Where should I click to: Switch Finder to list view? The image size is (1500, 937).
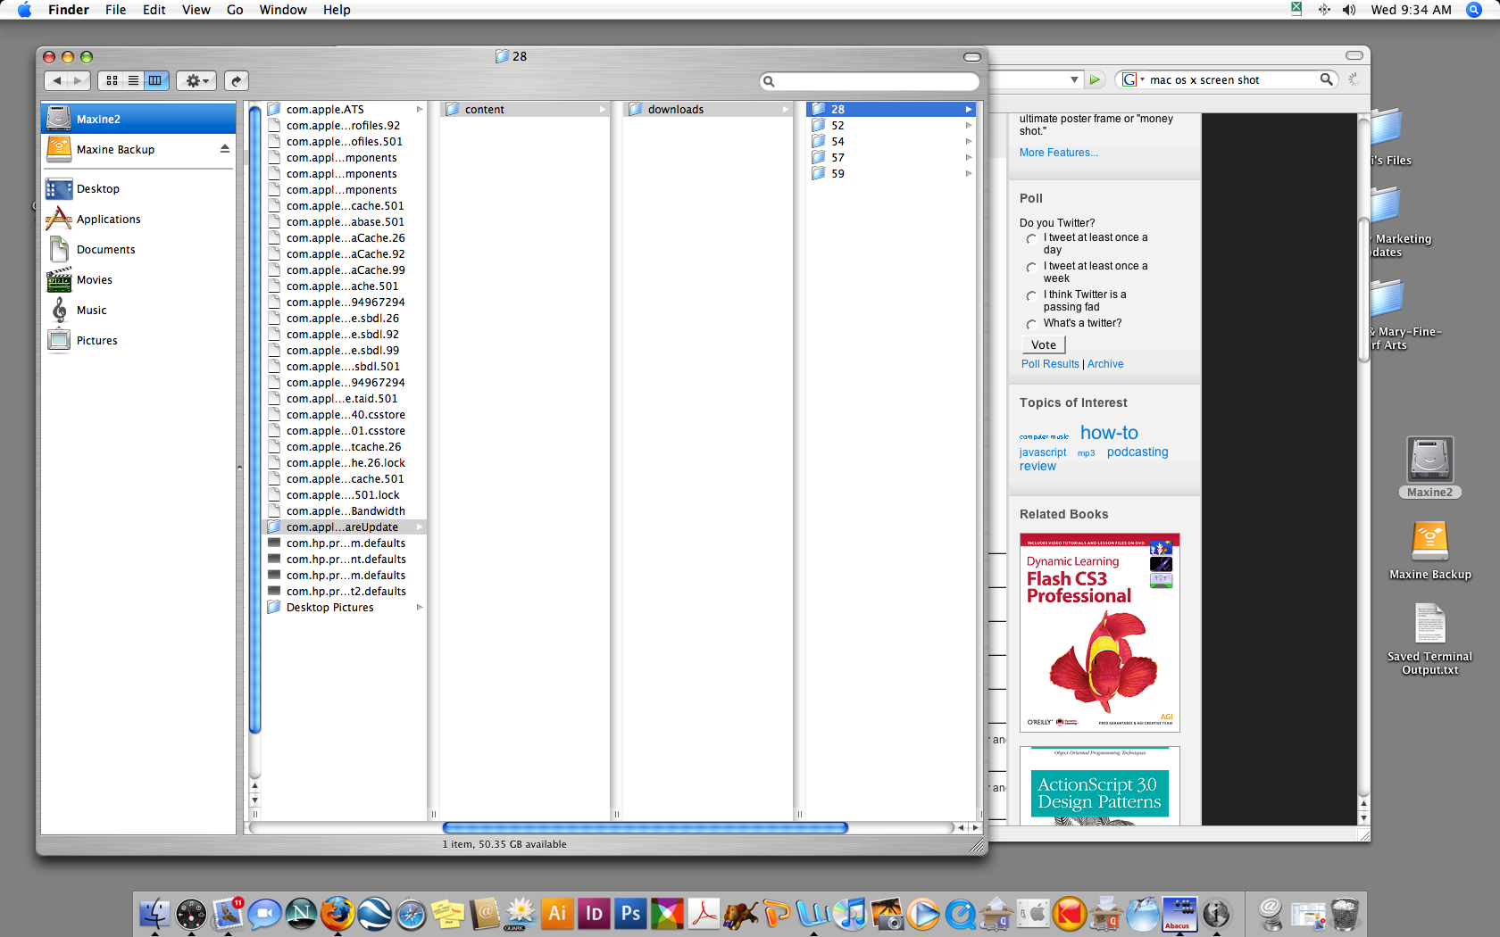click(x=133, y=80)
